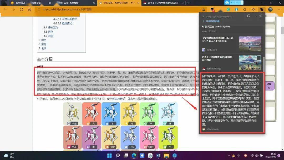Open File Explorer from the taskbar
Image resolution: width=284 pixels, height=160 pixels.
[x=166, y=156]
